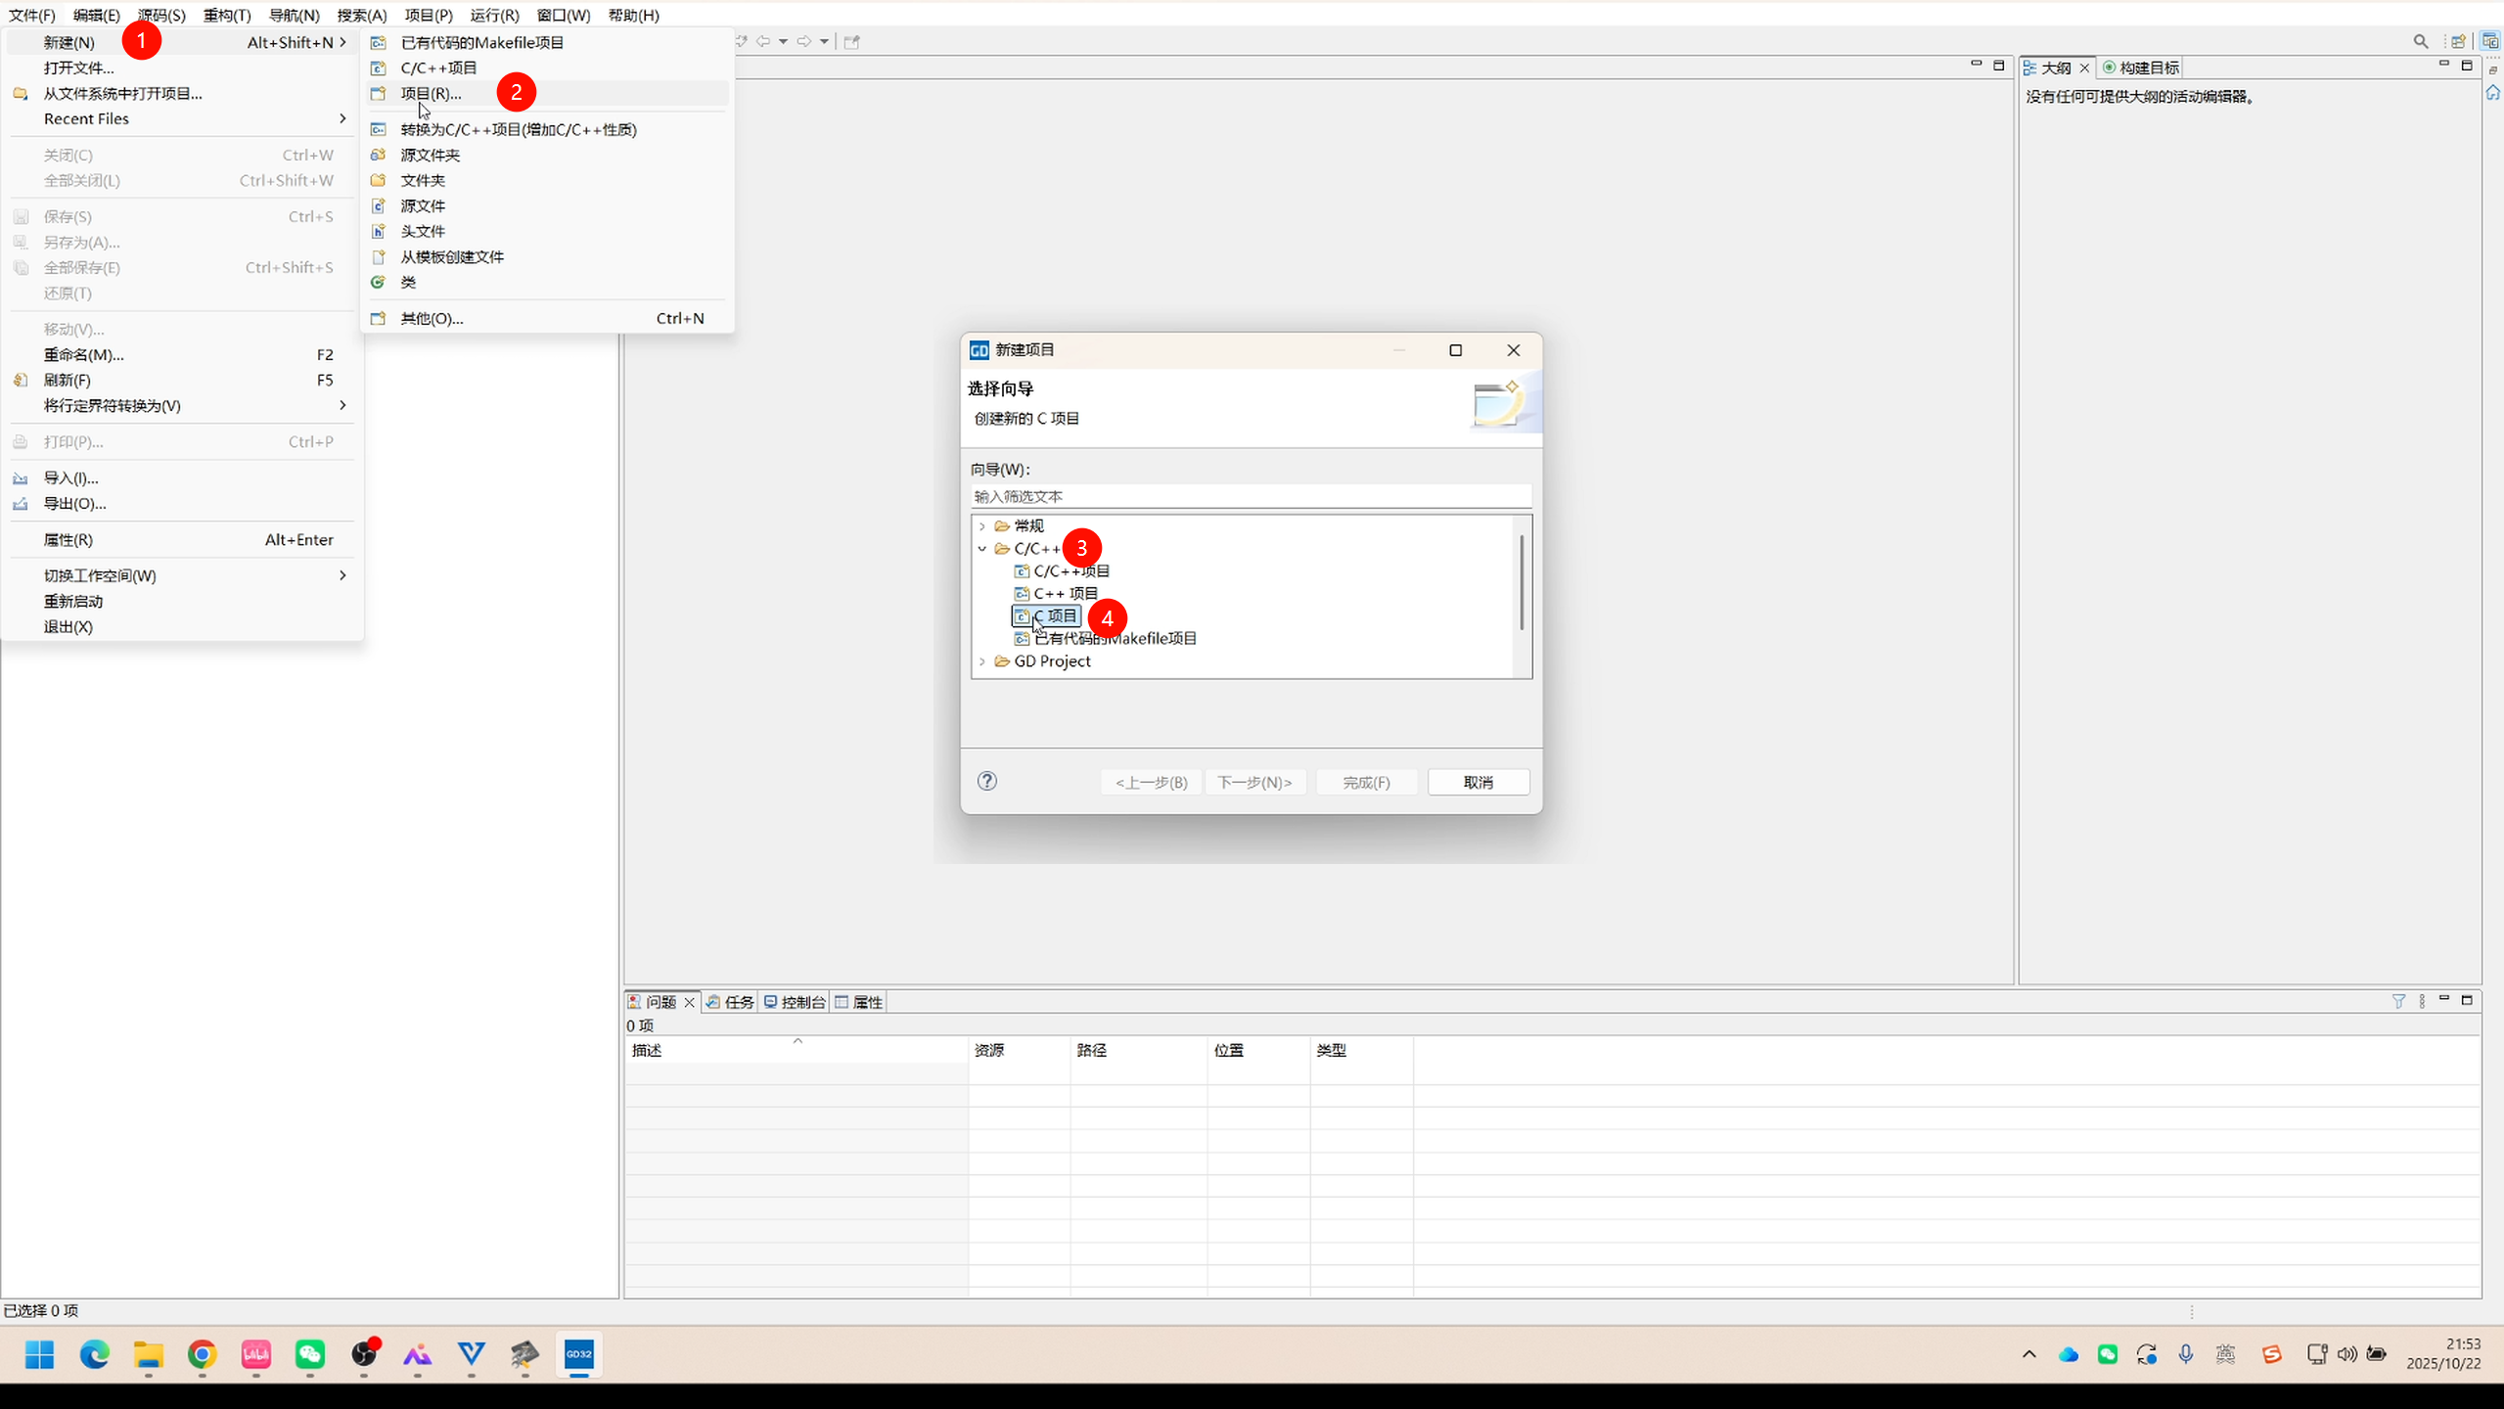Maximize the Outline panel view
This screenshot has width=2504, height=1409.
click(2467, 66)
